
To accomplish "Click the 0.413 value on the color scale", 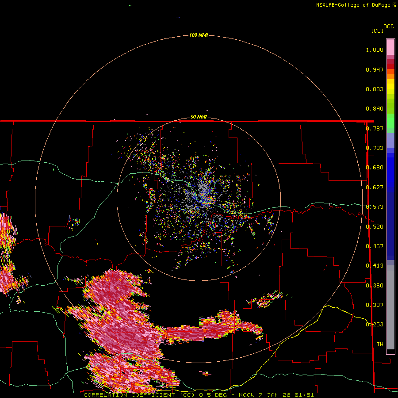I will pos(375,266).
